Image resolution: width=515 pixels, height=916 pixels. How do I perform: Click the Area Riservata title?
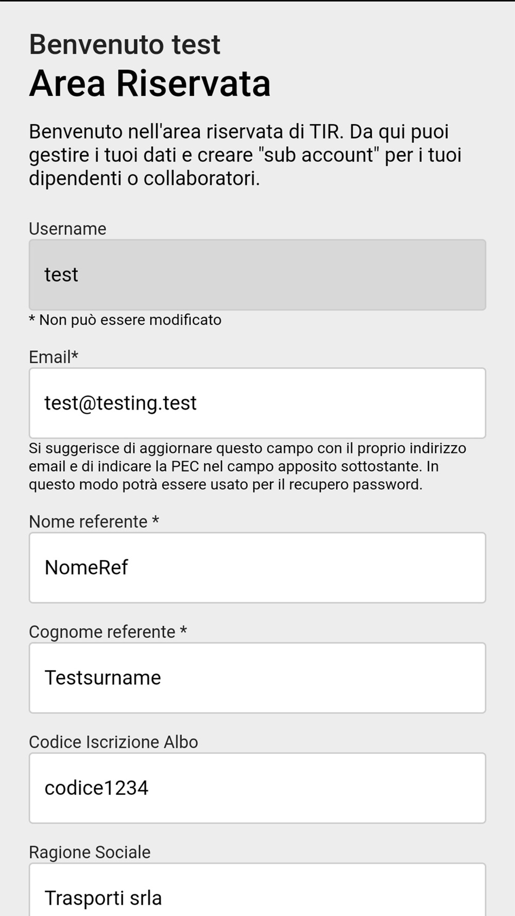click(x=150, y=83)
